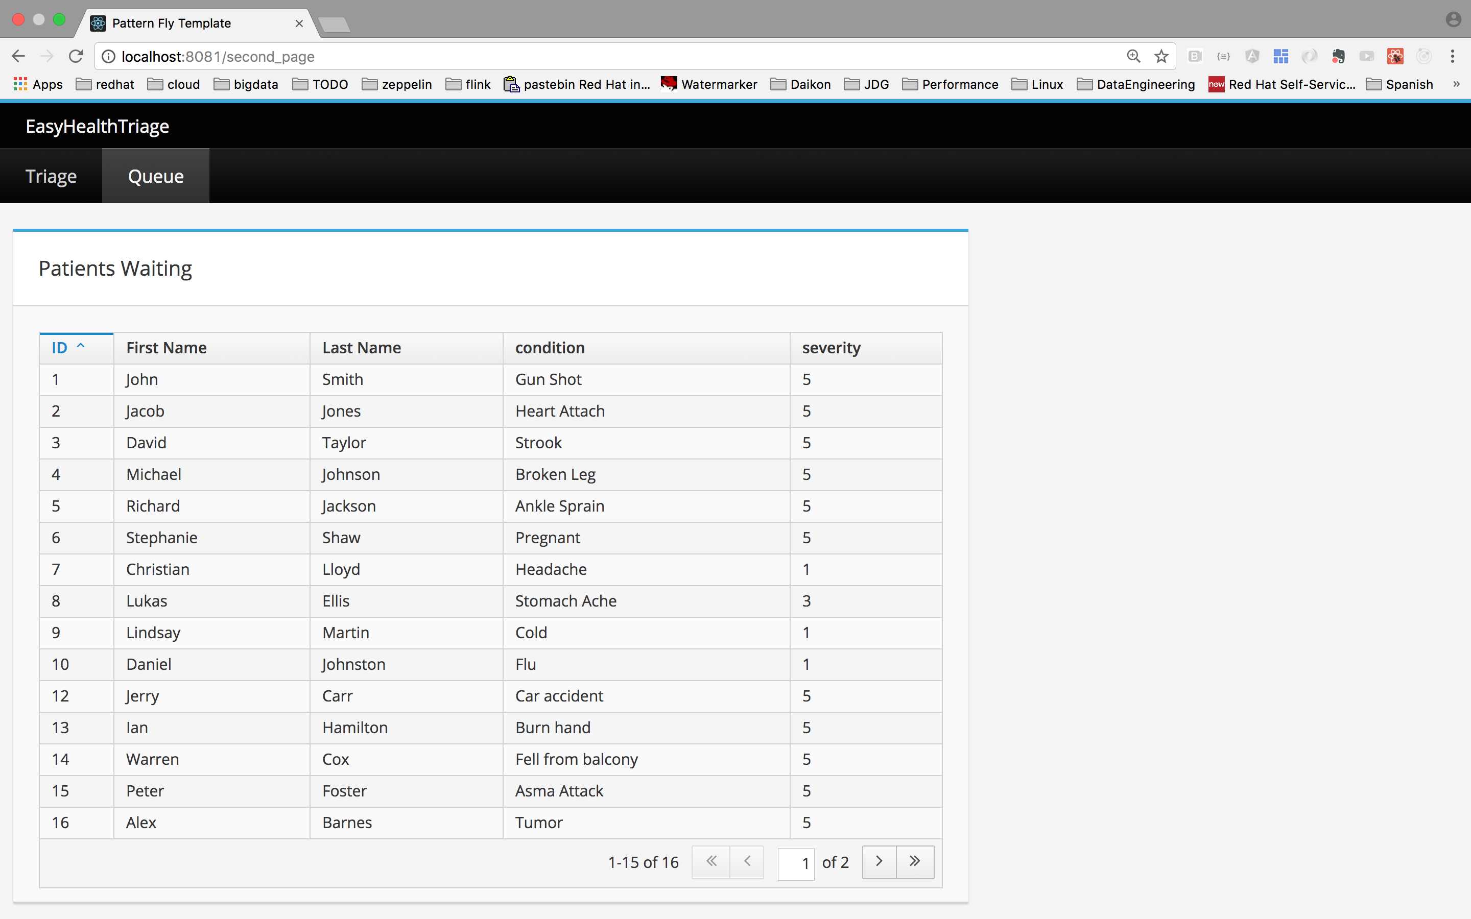Open the Chrome three-dot menu
Viewport: 1471px width, 919px height.
(x=1452, y=57)
